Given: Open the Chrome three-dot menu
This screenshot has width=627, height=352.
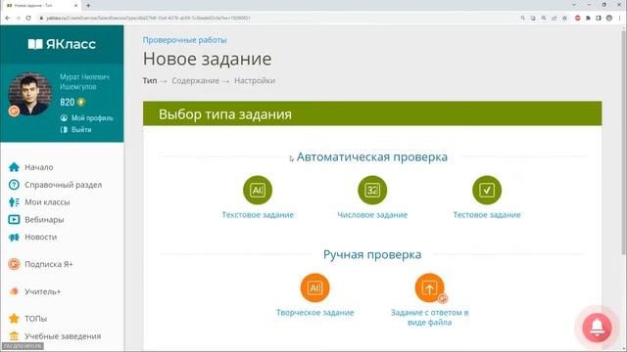Looking at the screenshot, I should [x=620, y=18].
